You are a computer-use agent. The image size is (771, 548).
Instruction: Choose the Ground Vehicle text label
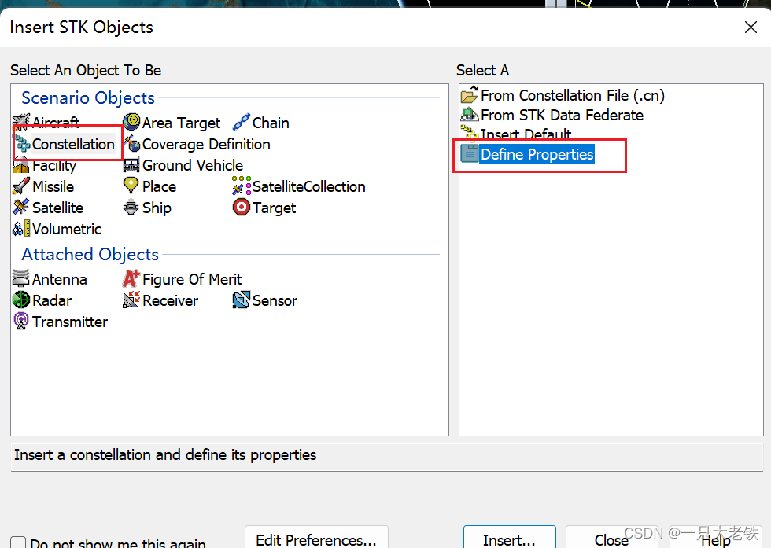click(x=193, y=166)
